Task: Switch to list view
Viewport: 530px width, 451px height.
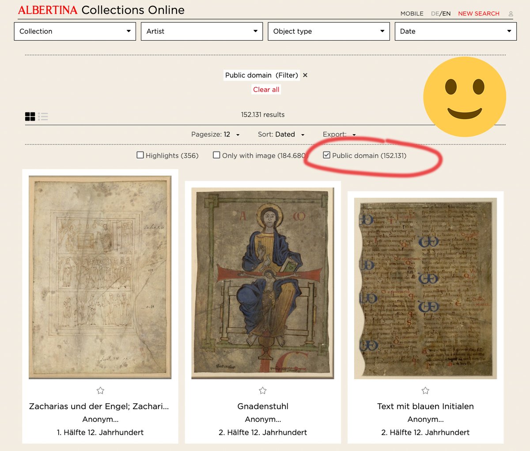Action: click(x=43, y=116)
